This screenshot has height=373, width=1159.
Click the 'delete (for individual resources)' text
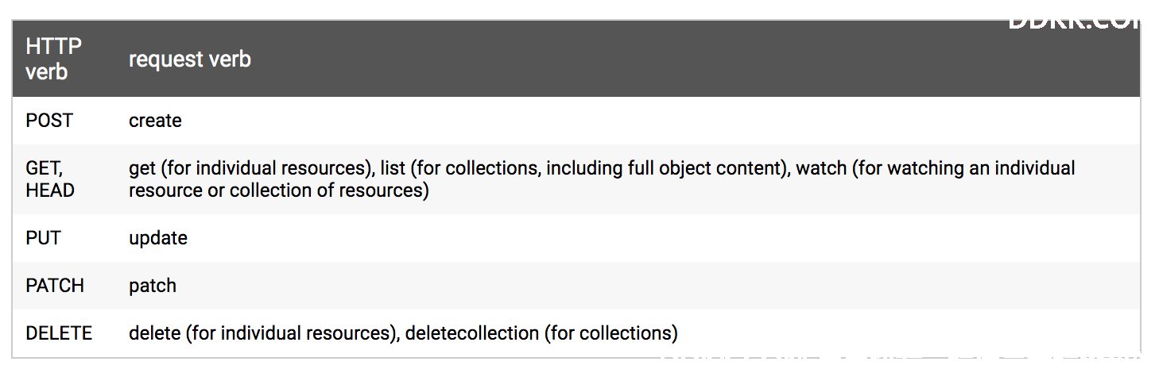tap(264, 333)
